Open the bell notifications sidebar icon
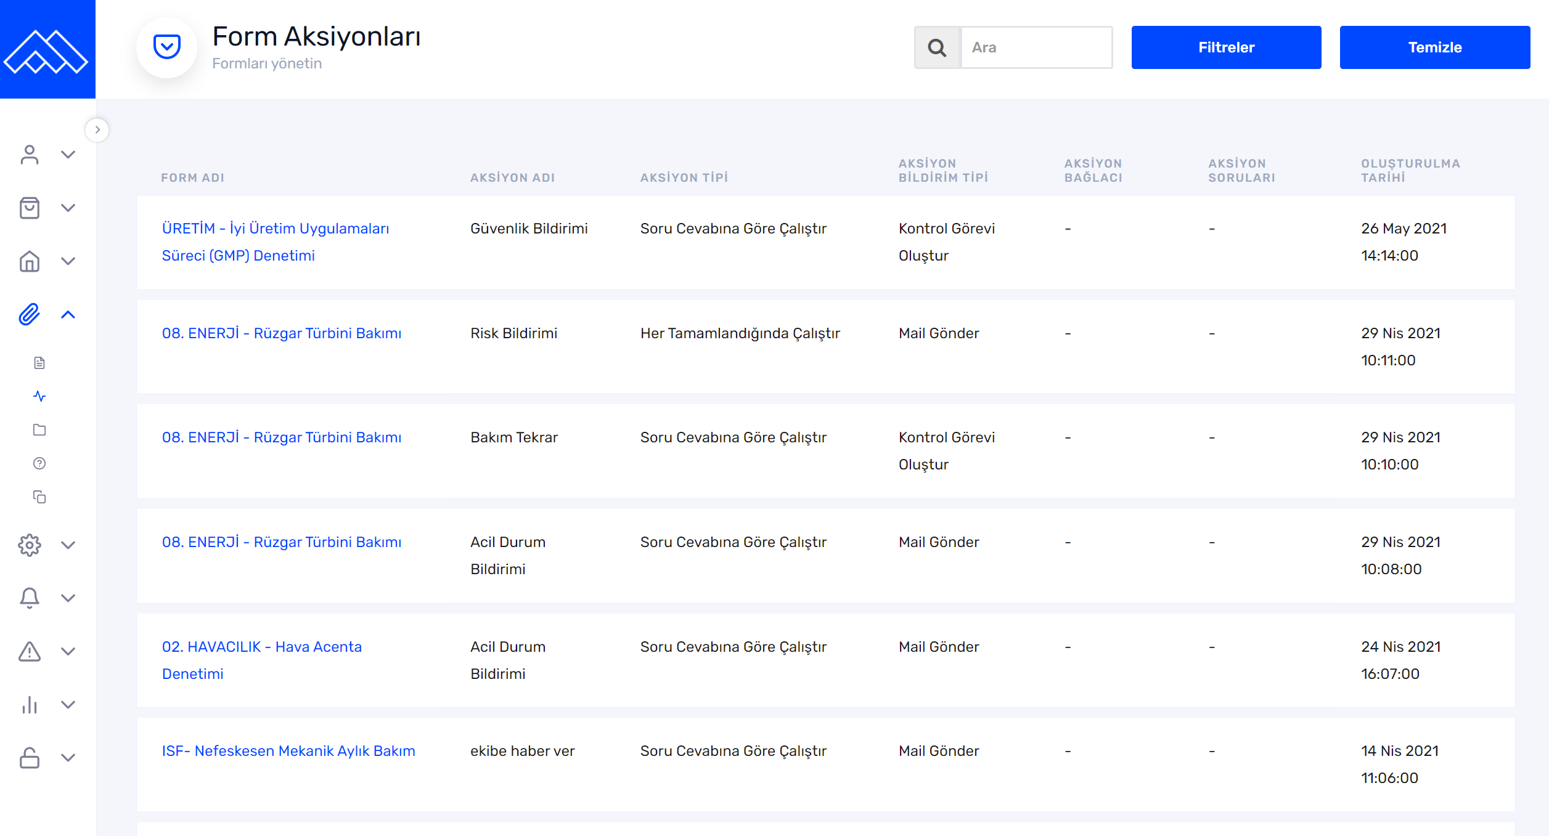Image resolution: width=1549 pixels, height=836 pixels. (x=29, y=598)
